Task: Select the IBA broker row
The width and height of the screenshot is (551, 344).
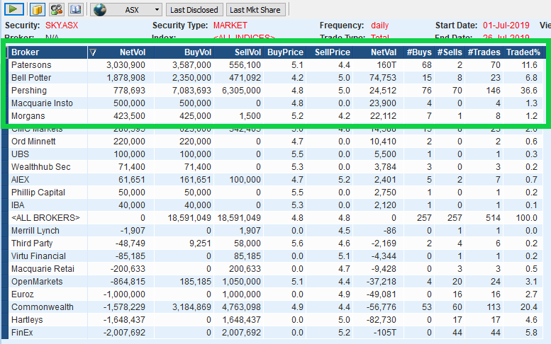Action: click(276, 205)
